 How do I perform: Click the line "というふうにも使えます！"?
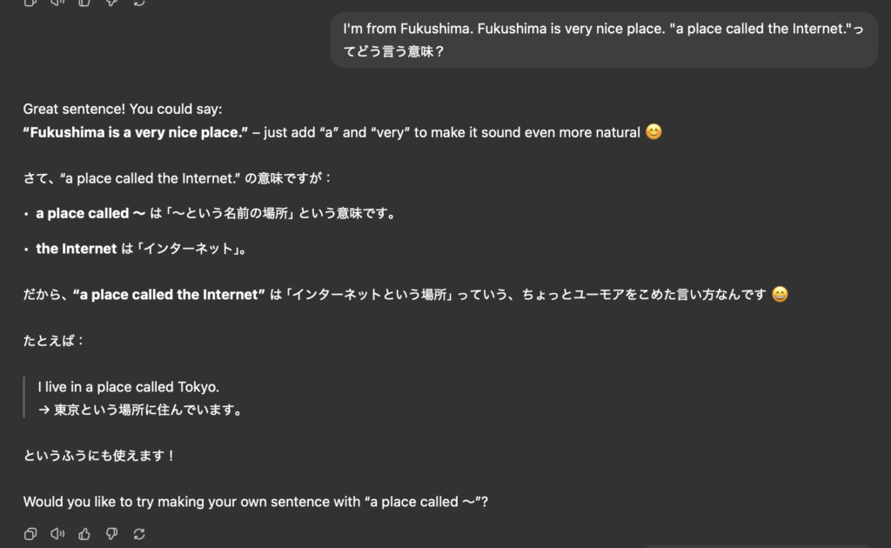click(100, 456)
